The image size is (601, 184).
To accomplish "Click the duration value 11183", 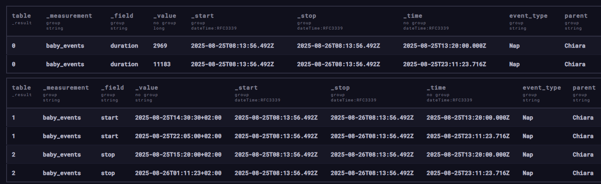I will tap(162, 64).
